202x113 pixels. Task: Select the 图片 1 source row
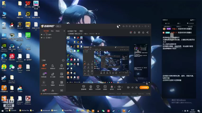pos(53,38)
